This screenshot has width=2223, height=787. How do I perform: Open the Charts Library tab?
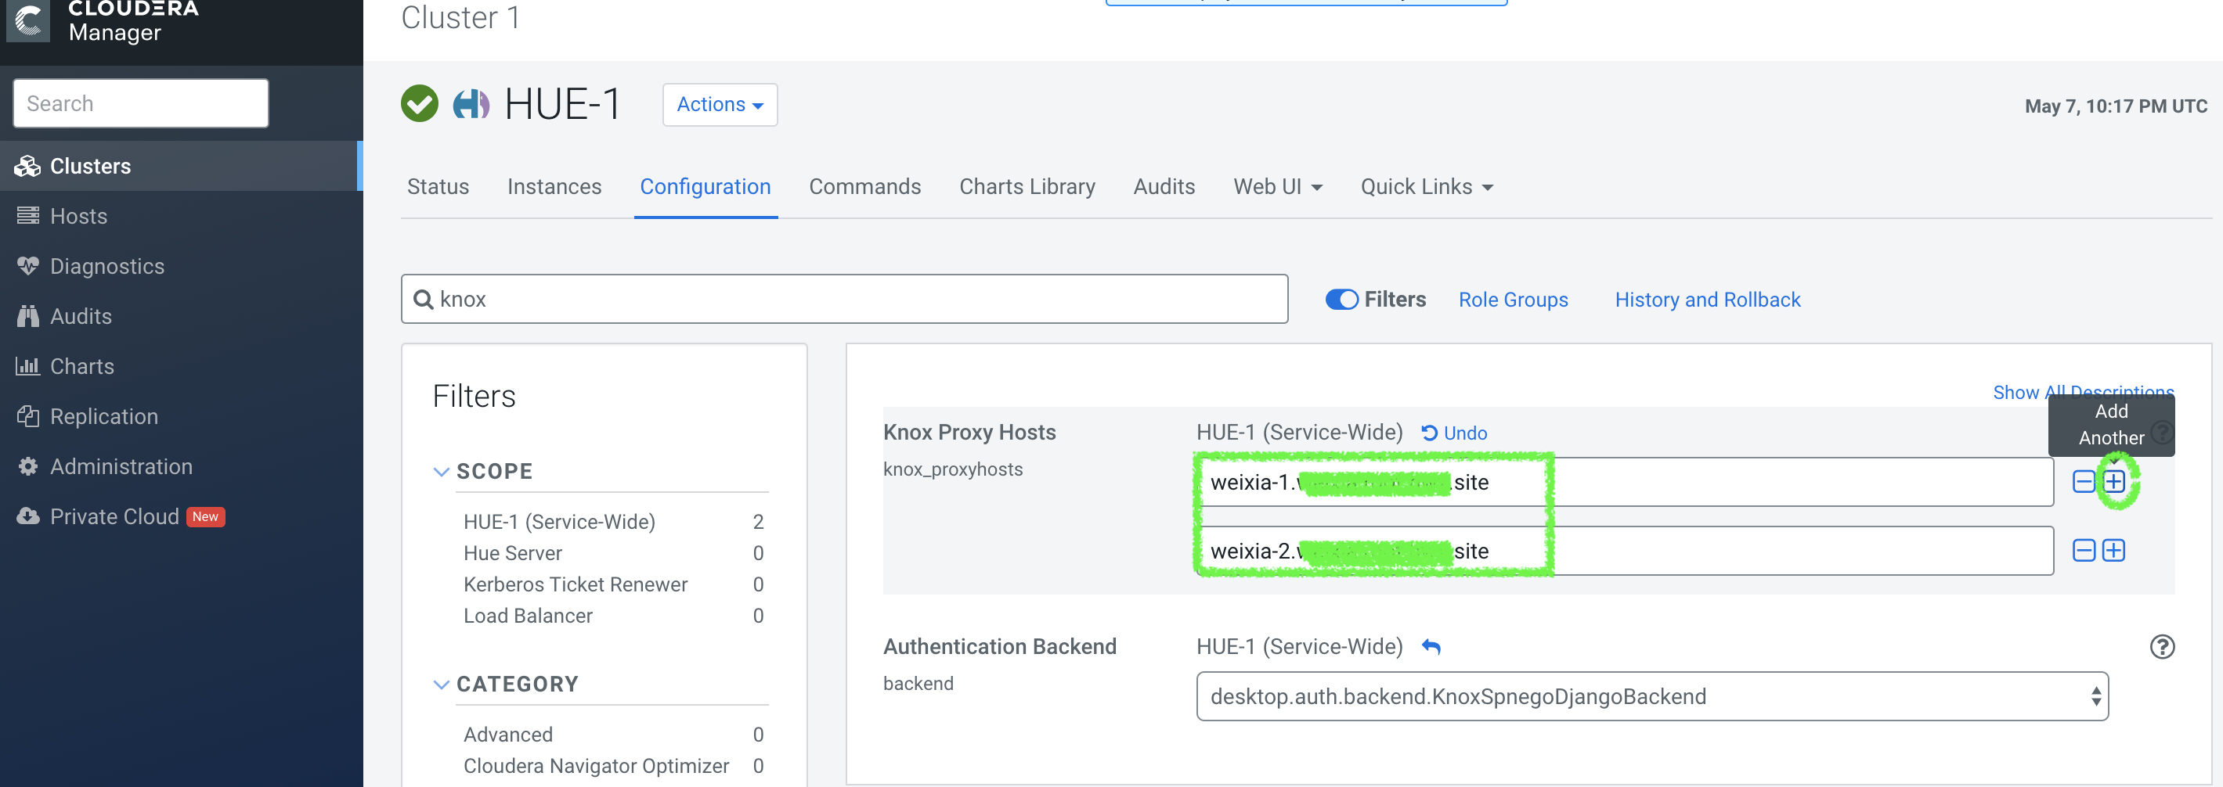(x=1027, y=187)
